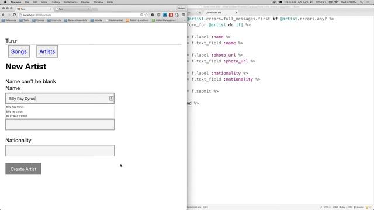Open the git branch master selector
This screenshot has height=210, width=374.
pos(359,208)
